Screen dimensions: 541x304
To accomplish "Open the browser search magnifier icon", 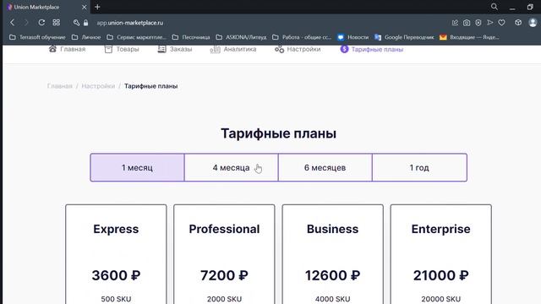I will tap(494, 7).
